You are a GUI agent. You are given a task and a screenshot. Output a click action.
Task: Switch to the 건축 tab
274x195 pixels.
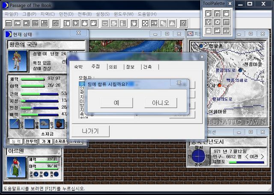click(x=147, y=67)
